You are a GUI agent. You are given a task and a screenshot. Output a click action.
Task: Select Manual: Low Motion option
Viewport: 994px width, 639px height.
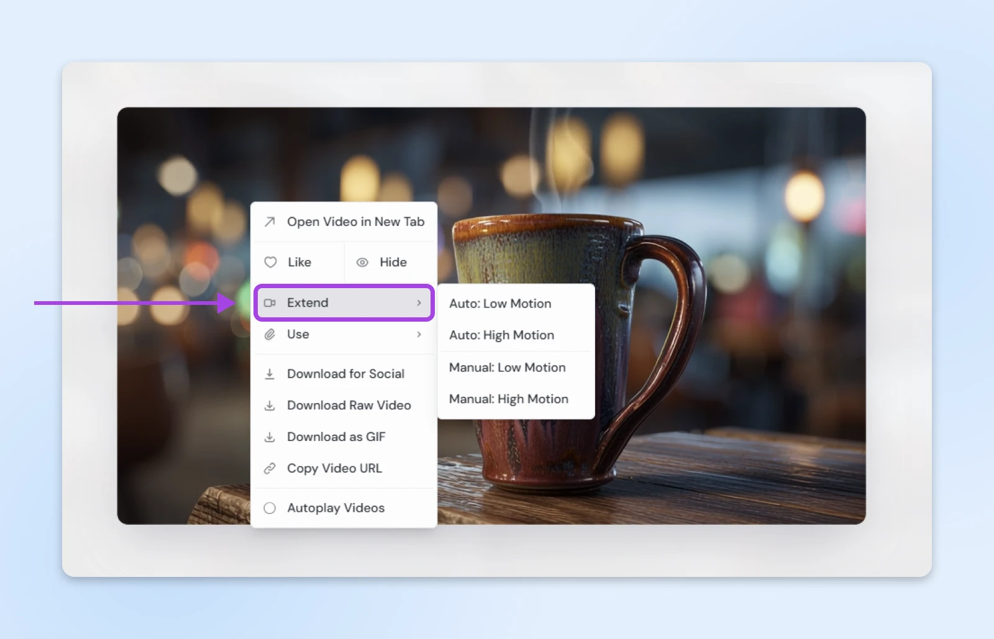click(507, 368)
